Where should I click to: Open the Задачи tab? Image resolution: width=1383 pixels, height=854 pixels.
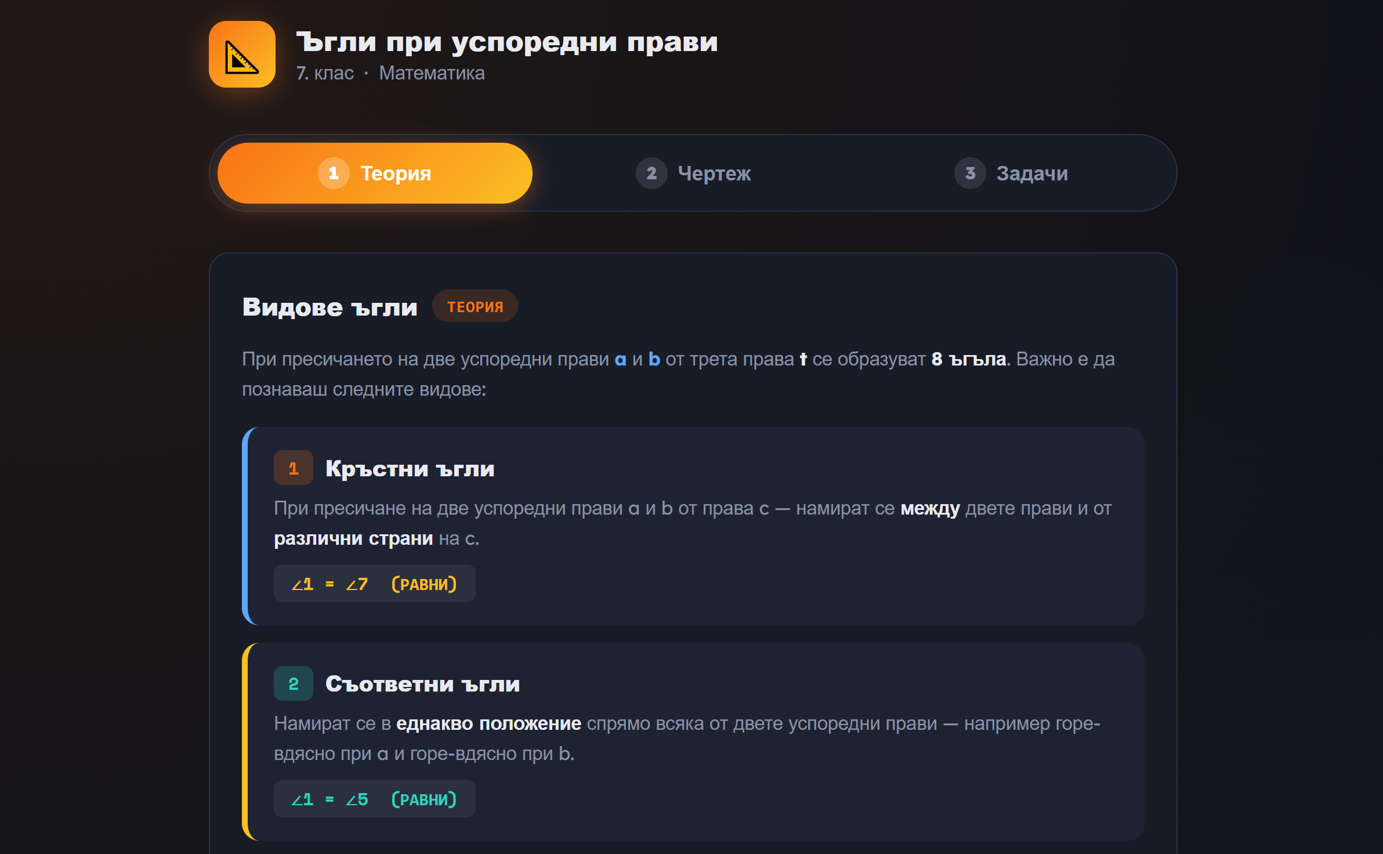(1011, 173)
